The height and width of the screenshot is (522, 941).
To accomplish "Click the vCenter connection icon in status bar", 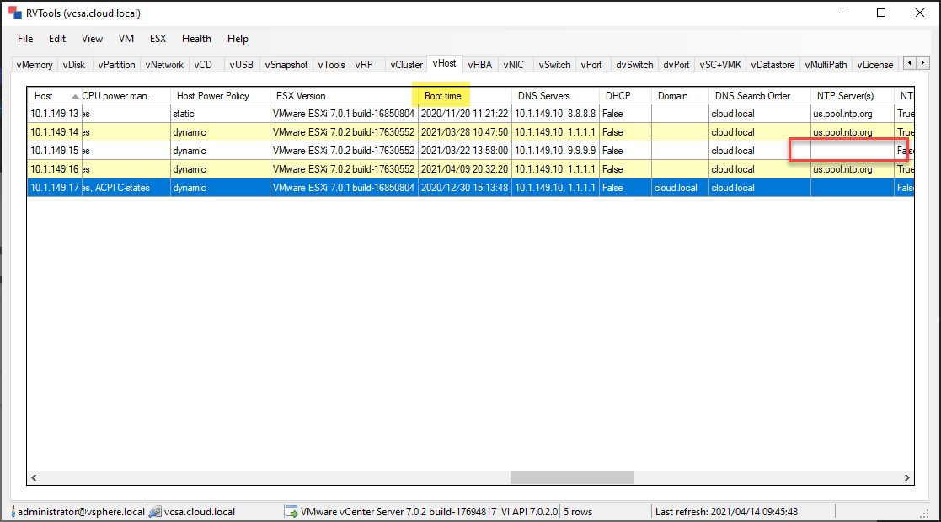I will (155, 512).
